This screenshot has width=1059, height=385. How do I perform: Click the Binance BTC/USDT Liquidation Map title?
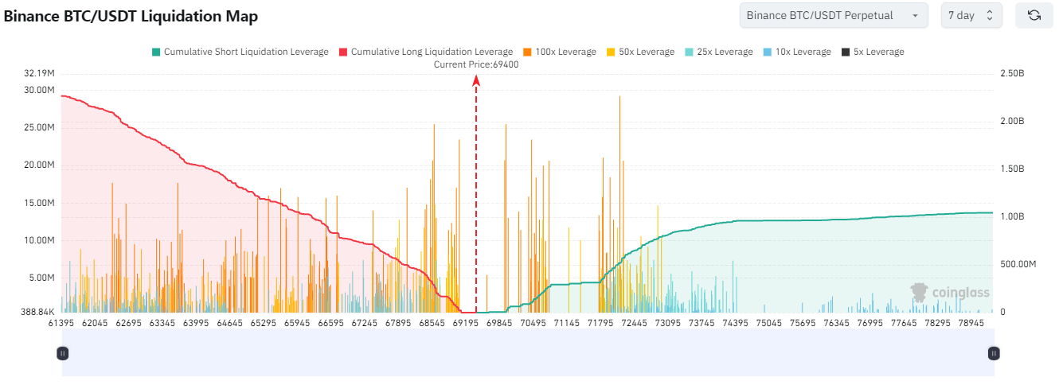pyautogui.click(x=131, y=17)
